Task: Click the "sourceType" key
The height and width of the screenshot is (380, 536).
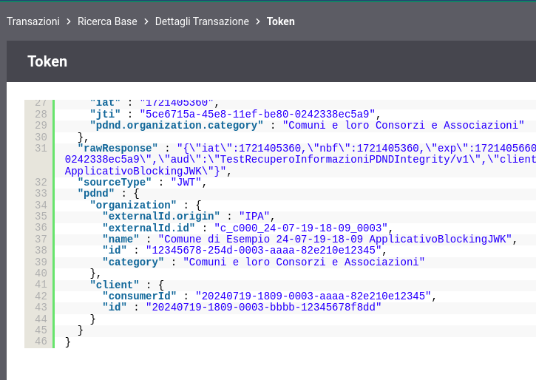Action: click(115, 182)
